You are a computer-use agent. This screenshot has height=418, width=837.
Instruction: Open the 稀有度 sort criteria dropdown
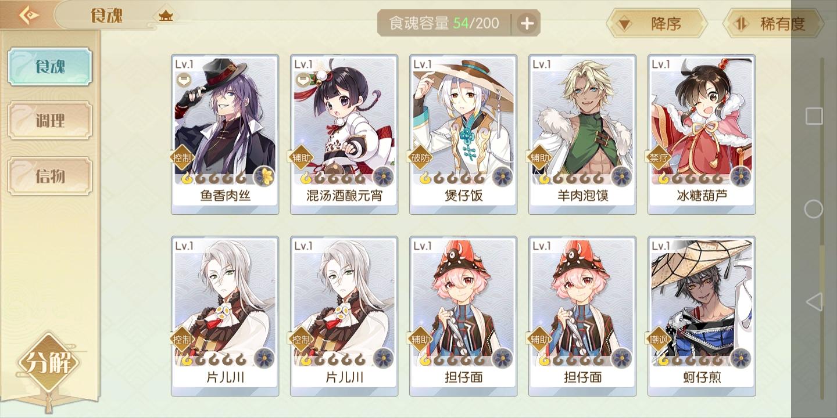point(774,24)
